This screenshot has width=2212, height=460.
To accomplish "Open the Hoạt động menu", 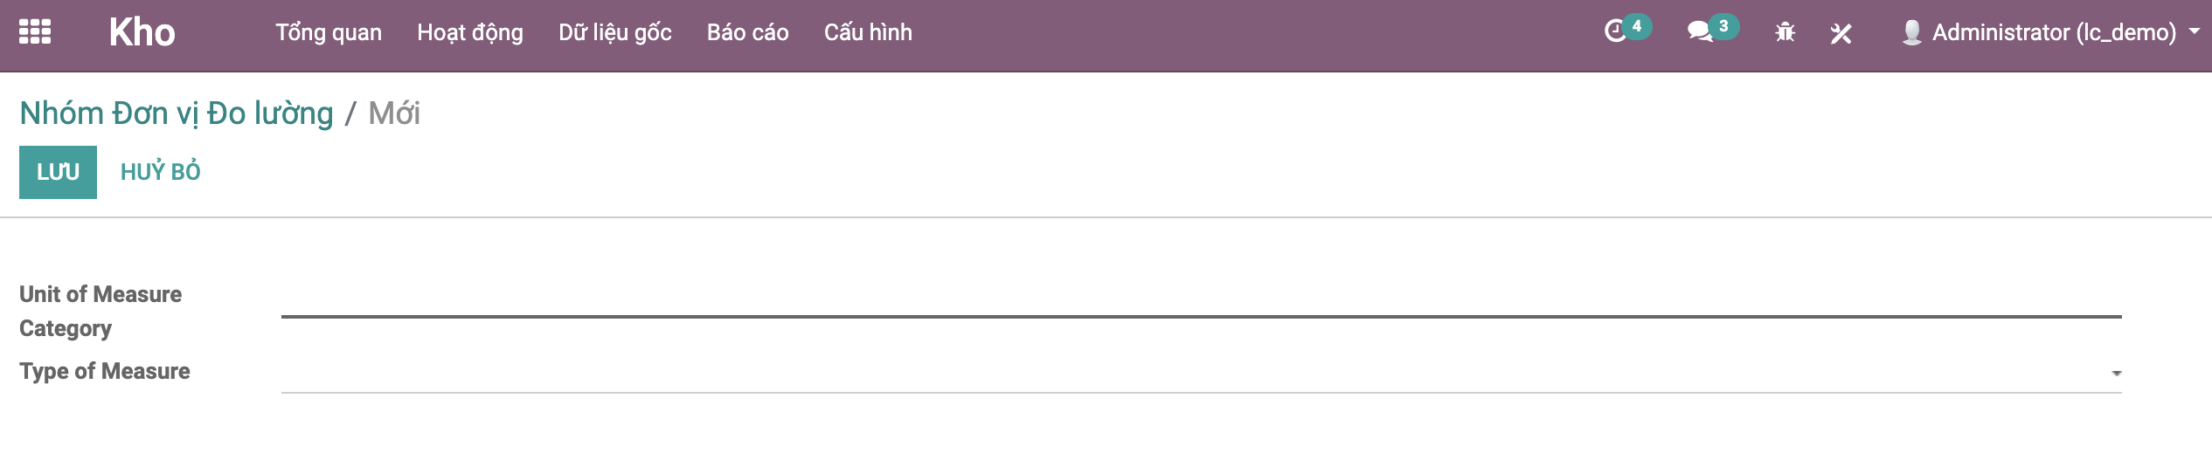I will coord(470,32).
